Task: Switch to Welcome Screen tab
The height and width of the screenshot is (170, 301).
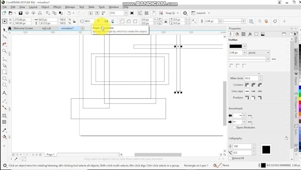Action: (x=23, y=28)
